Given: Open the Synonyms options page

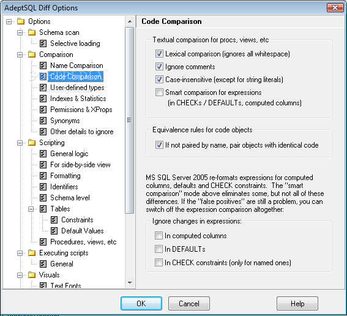Looking at the screenshot, I should [65, 121].
